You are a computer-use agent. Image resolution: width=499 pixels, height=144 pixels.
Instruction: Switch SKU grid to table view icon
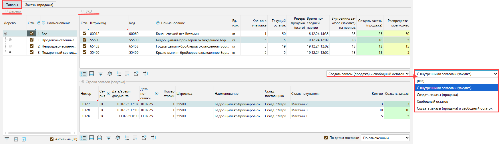pyautogui.click(x=92, y=74)
